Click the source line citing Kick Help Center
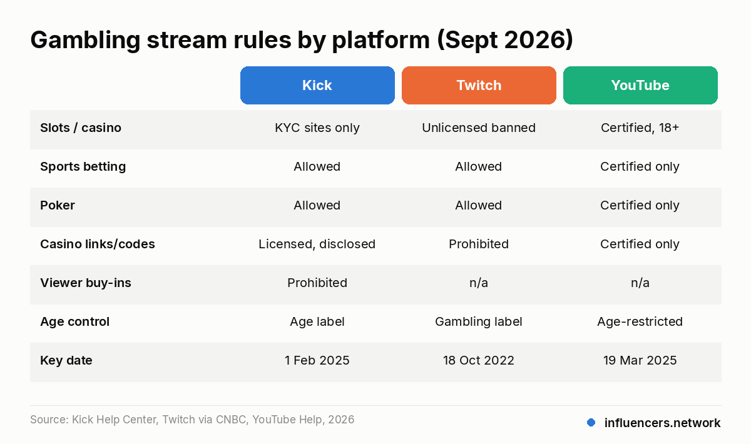This screenshot has width=751, height=444. (x=192, y=420)
